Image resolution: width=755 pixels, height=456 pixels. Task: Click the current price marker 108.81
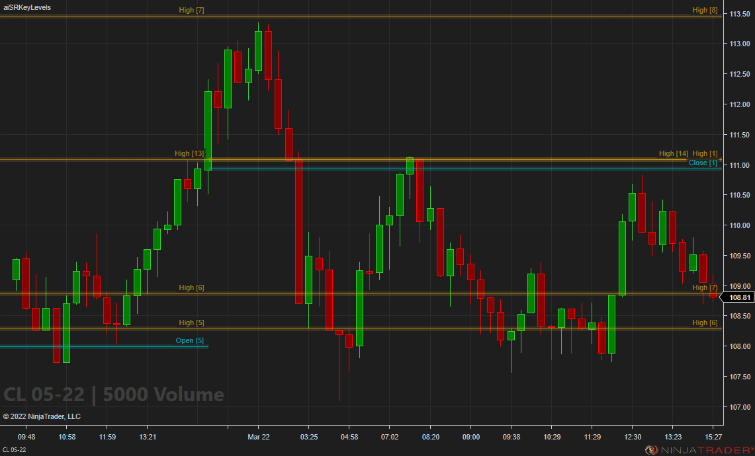(738, 298)
